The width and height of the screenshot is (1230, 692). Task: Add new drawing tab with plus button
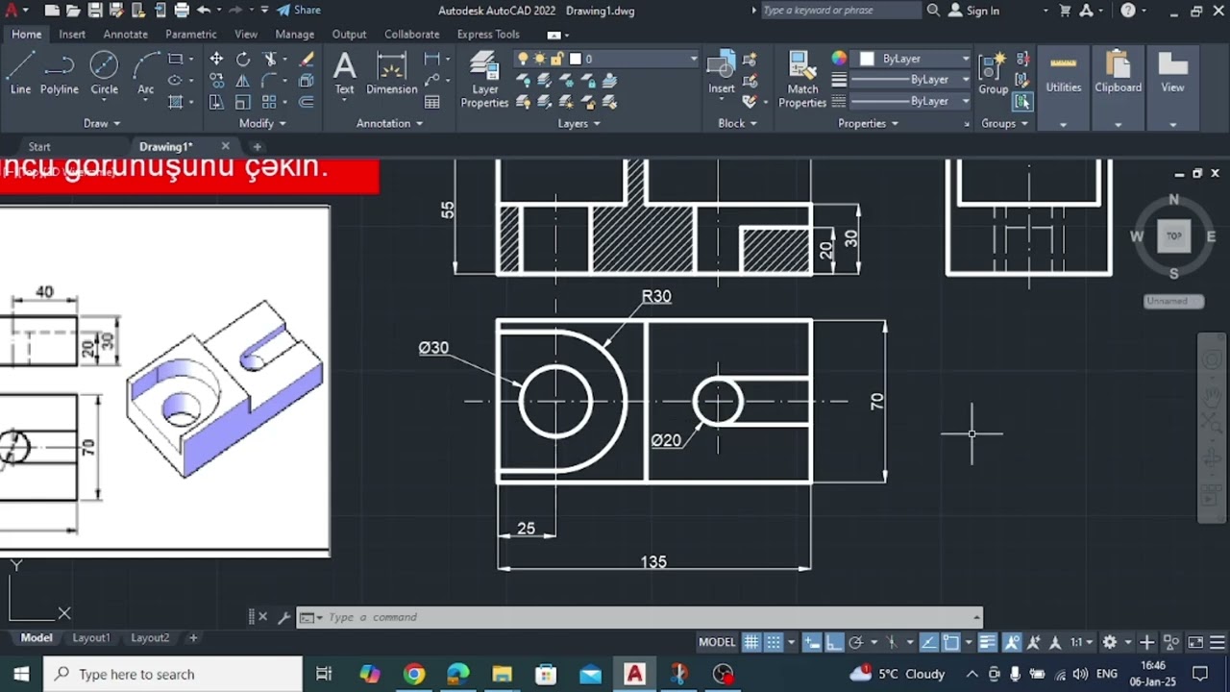point(257,146)
